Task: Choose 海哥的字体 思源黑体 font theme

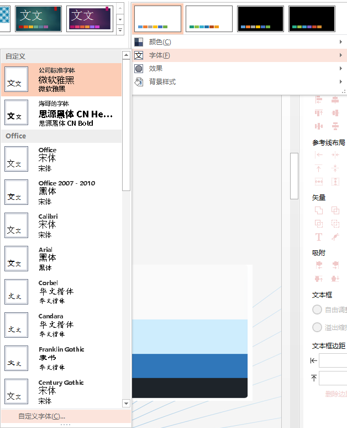Action: (61, 113)
